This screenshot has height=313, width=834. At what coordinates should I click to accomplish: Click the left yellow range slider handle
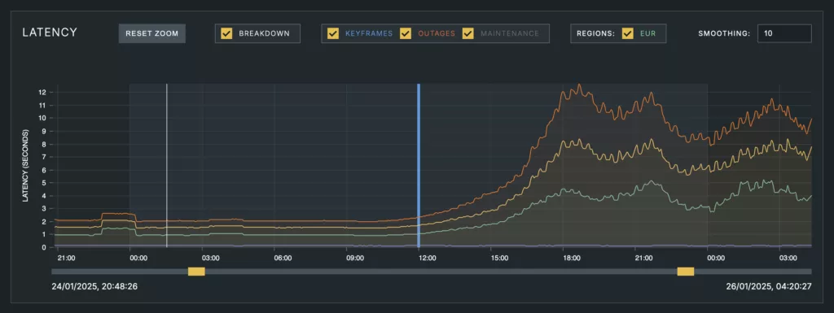point(196,272)
